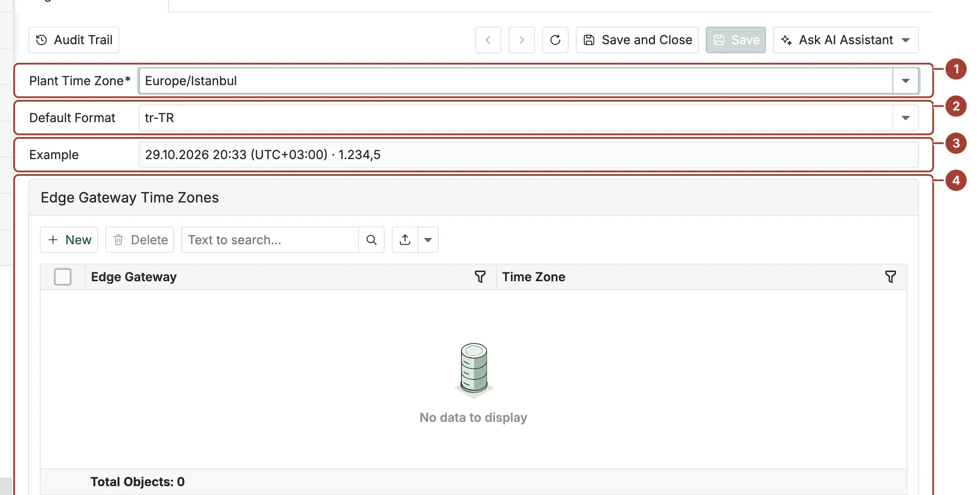Click the Total Objects: 0 footer
This screenshot has width=979, height=495.
pyautogui.click(x=138, y=482)
